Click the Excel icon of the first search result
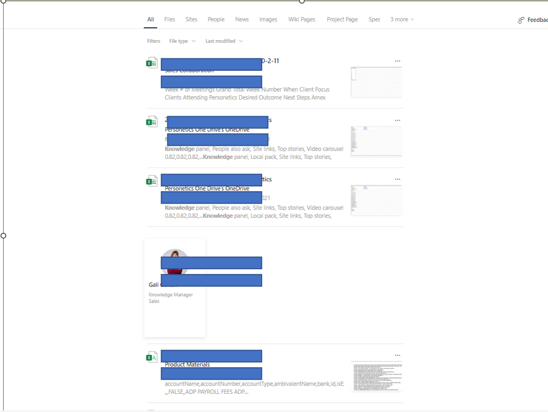548x412 pixels. 152,63
